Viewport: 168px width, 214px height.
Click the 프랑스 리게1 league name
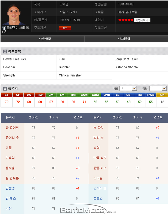point(68,12)
